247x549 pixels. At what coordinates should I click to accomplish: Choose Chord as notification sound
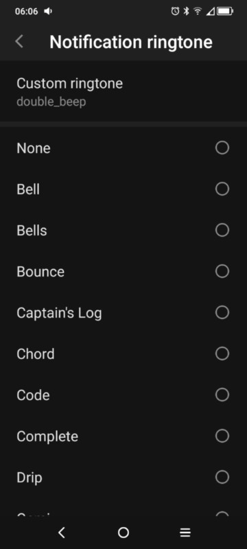pyautogui.click(x=123, y=353)
